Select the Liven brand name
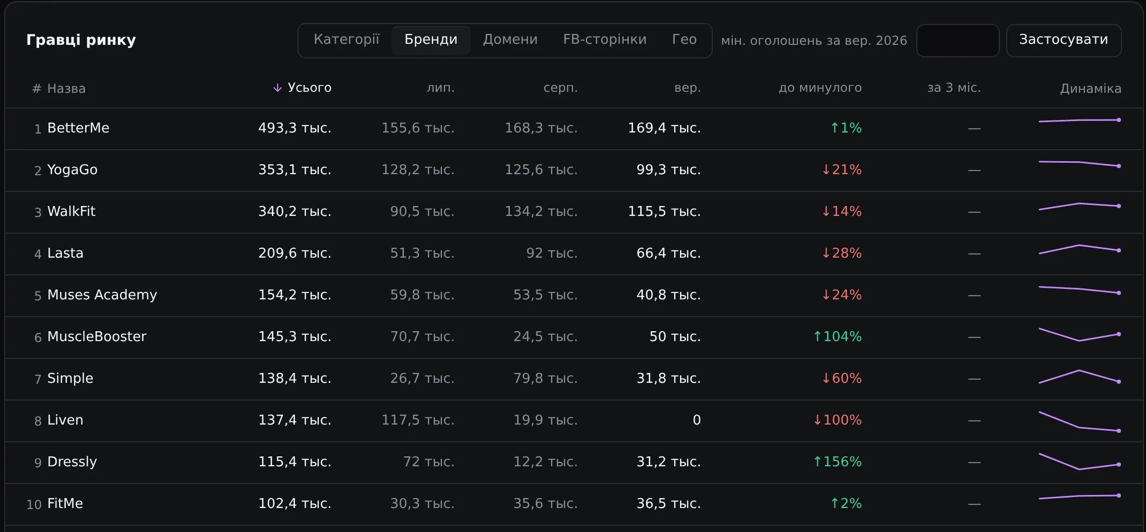This screenshot has width=1146, height=532. [x=65, y=420]
